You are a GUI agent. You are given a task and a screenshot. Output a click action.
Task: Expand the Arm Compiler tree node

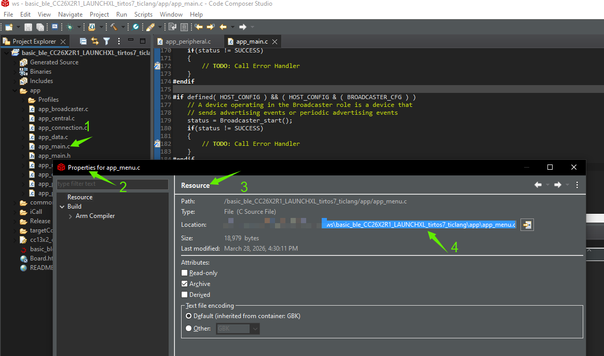click(70, 216)
